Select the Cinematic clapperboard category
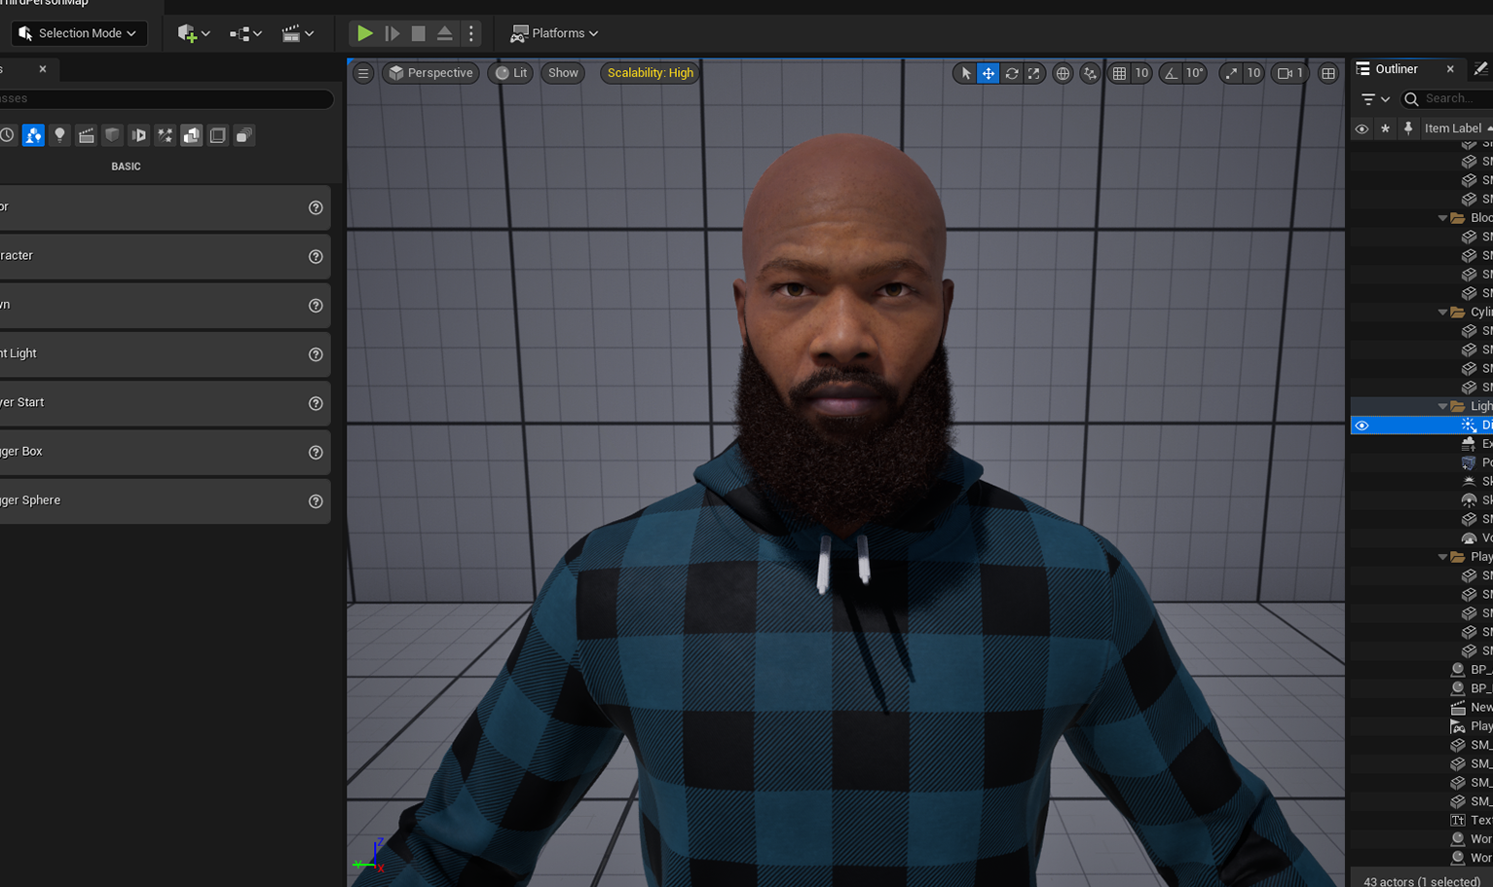The image size is (1493, 887). [x=86, y=135]
